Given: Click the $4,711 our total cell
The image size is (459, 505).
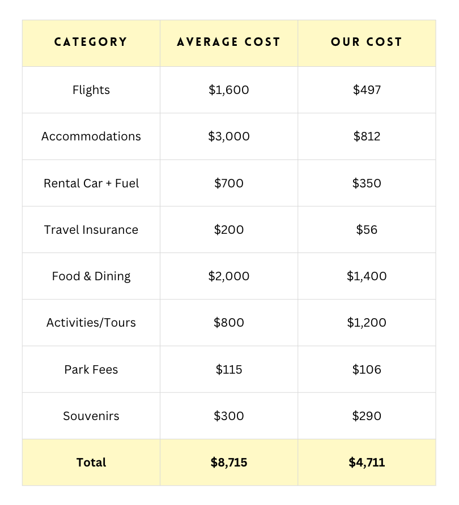Looking at the screenshot, I should pyautogui.click(x=367, y=463).
